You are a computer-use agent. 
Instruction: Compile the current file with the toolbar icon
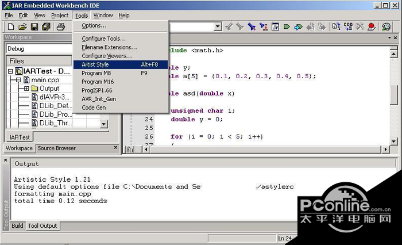coord(336,26)
